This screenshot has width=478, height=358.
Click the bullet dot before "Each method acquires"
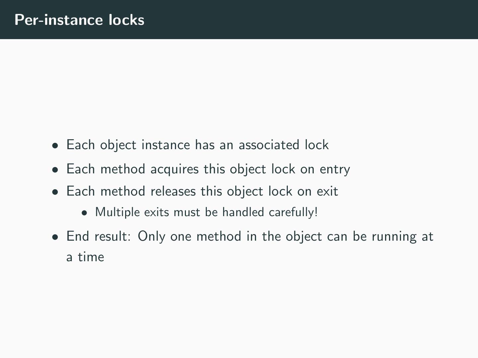click(55, 169)
